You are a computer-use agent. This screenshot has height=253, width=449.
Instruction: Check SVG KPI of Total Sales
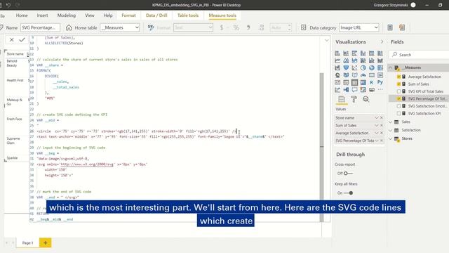coord(398,91)
